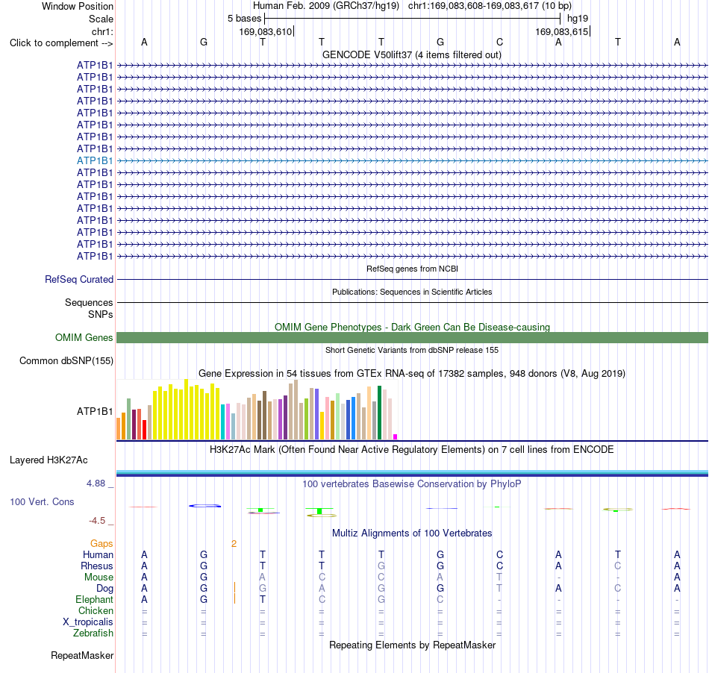
Task: Click the bright red bar in the GTEx expression chart
Action: [144, 430]
